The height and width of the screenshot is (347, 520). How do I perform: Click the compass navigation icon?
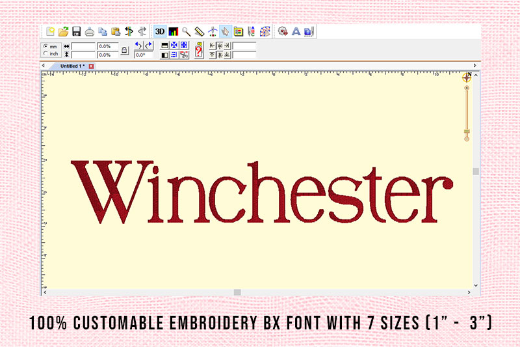tap(467, 77)
